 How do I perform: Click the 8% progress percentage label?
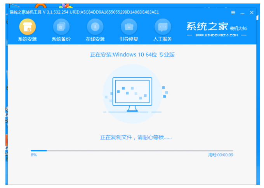tap(33, 155)
